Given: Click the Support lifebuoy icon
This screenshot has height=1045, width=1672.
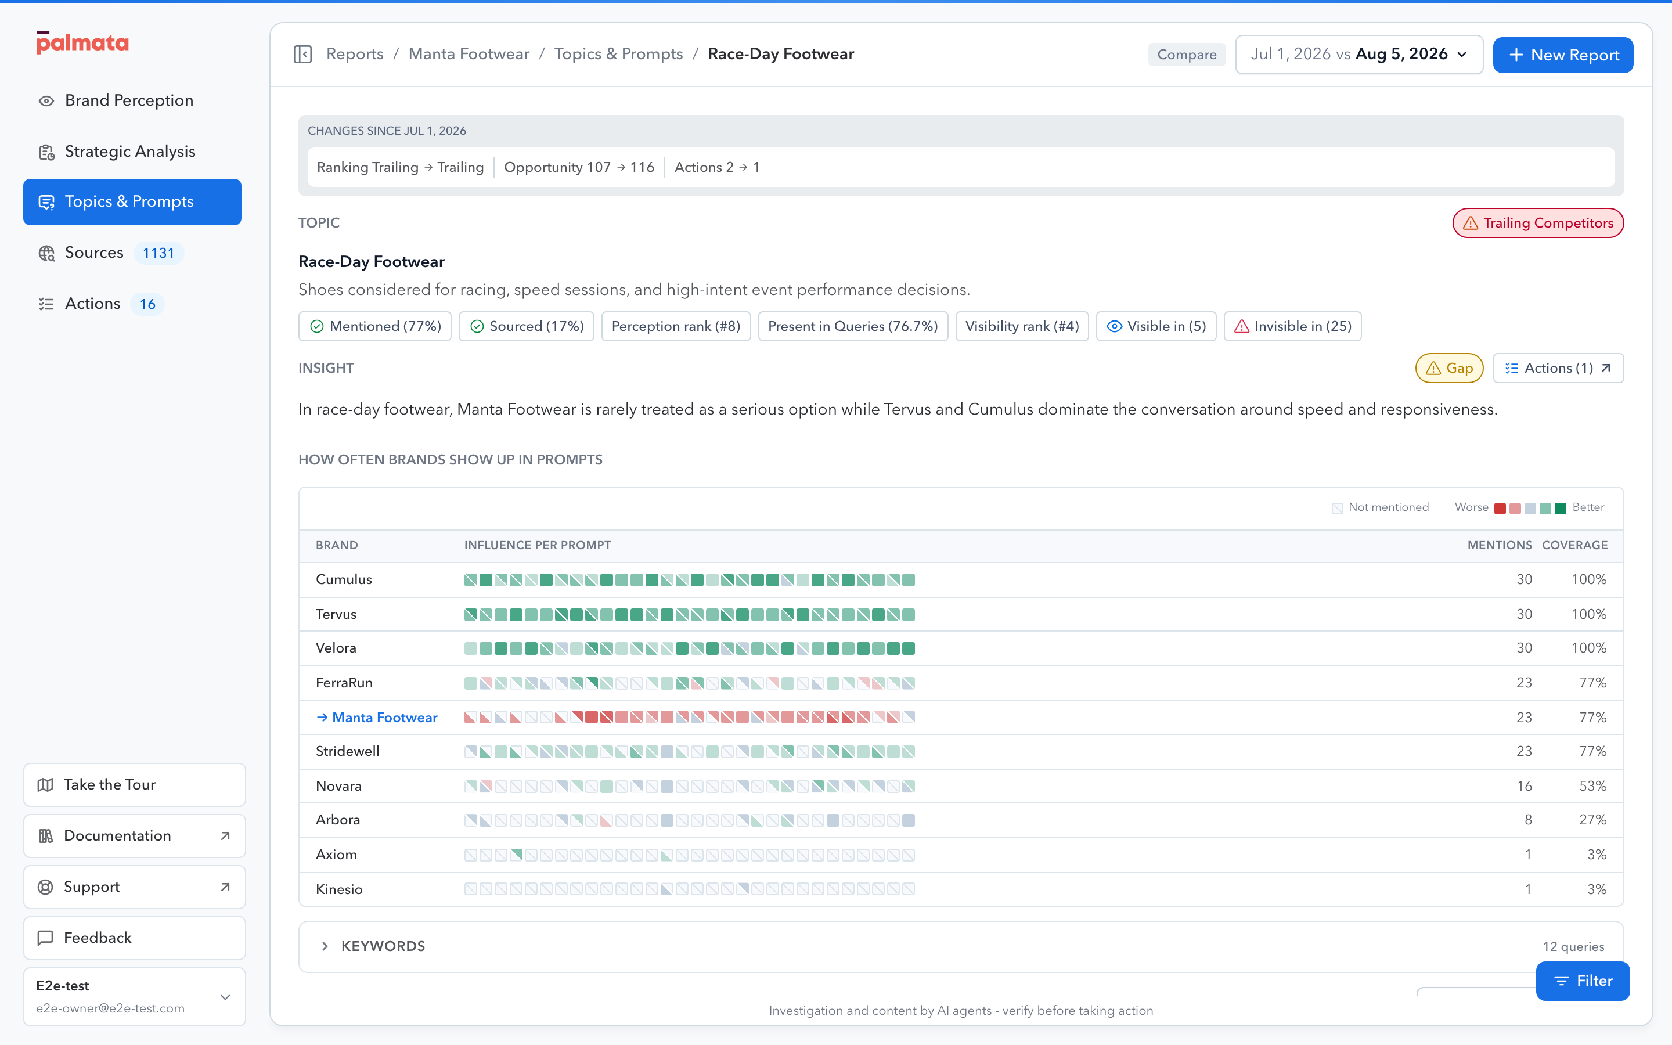Looking at the screenshot, I should coord(46,888).
